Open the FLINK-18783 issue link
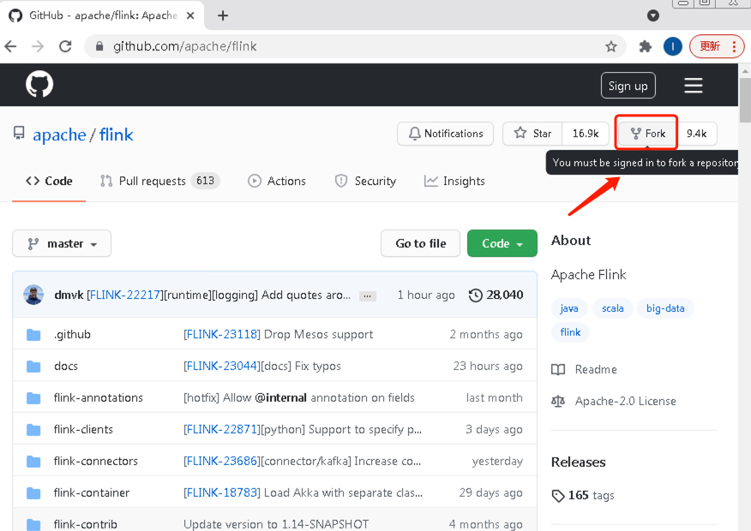 (222, 492)
